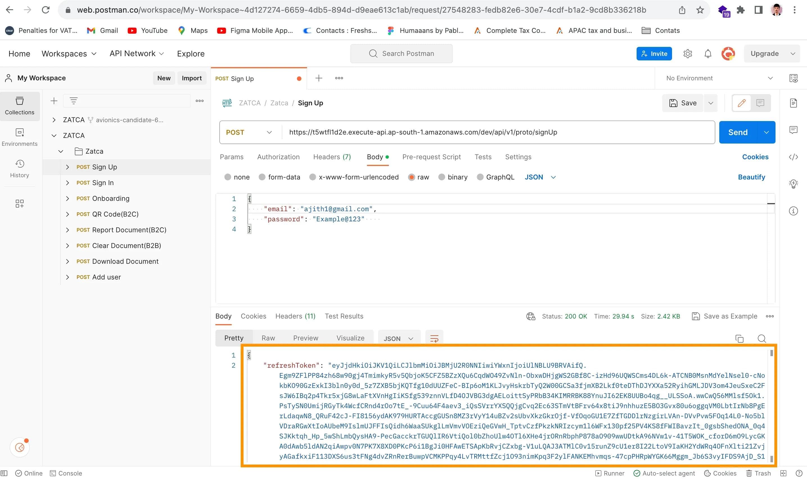807x480 pixels.
Task: Click the search response magnifier icon
Action: (x=762, y=339)
